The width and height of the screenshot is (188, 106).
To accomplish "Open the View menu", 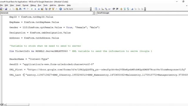I will point(12,5).
